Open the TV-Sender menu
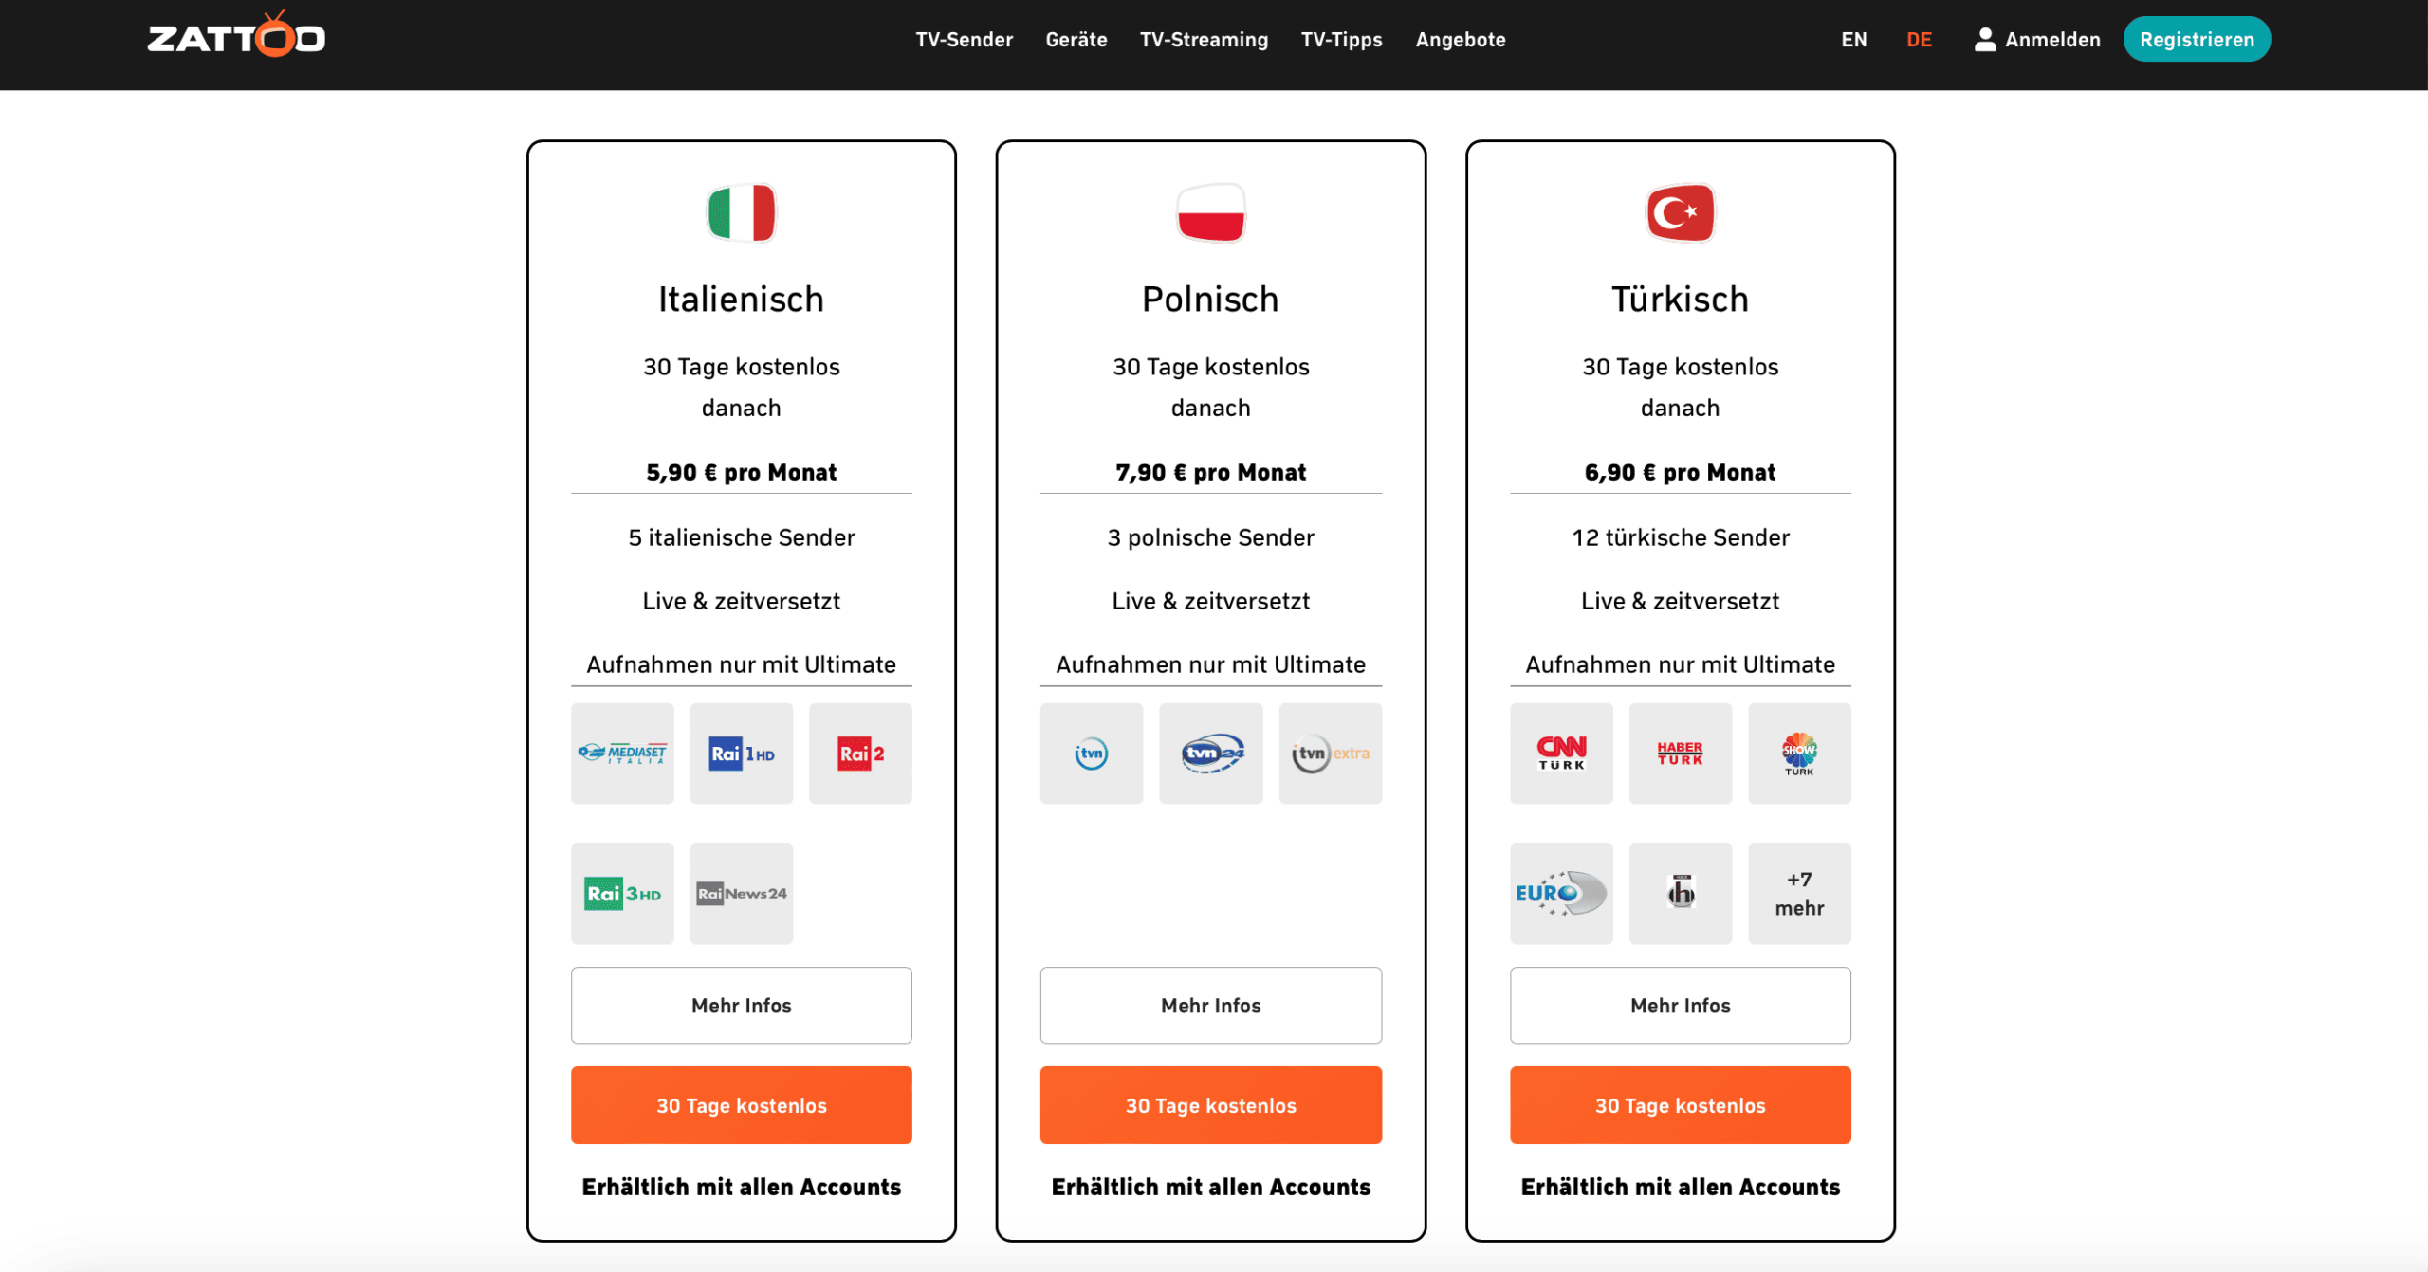The height and width of the screenshot is (1272, 2428). (964, 40)
